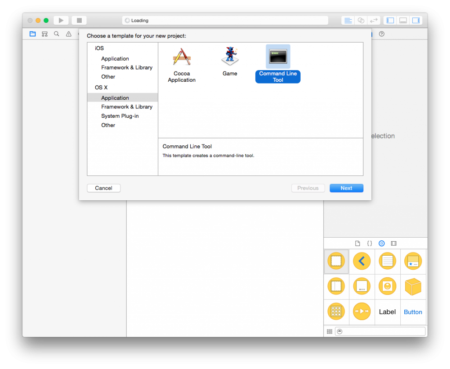The width and height of the screenshot is (450, 369).
Task: Choose the Command Line Tool template
Action: (278, 64)
